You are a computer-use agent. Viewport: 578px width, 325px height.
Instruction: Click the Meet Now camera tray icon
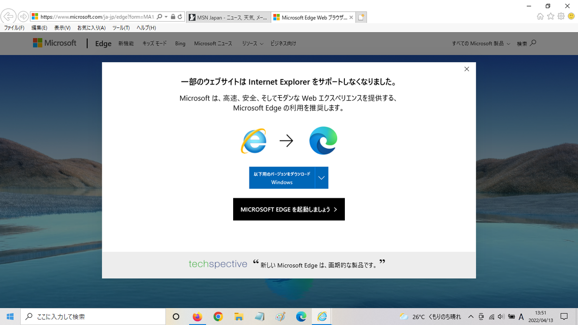(481, 316)
